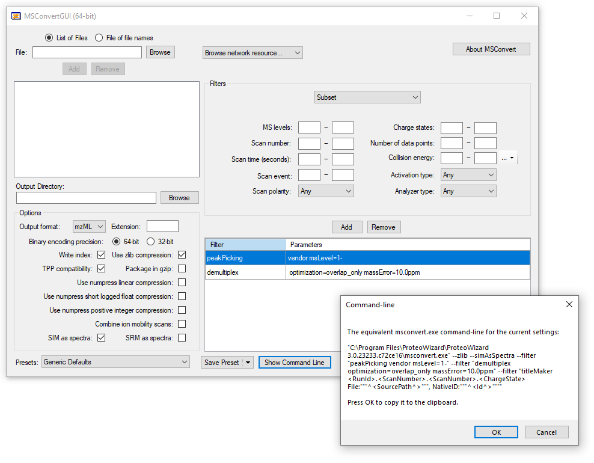Maximize the MSConvertGUI window
This screenshot has width=594, height=463.
coord(497,16)
